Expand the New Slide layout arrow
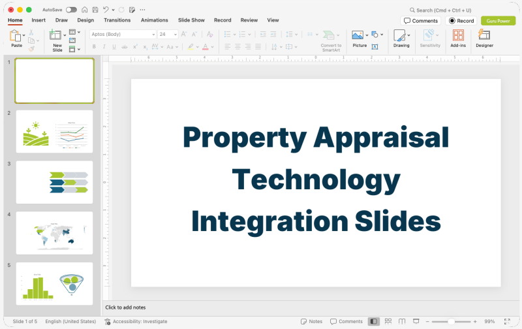The height and width of the screenshot is (329, 522). coord(65,35)
